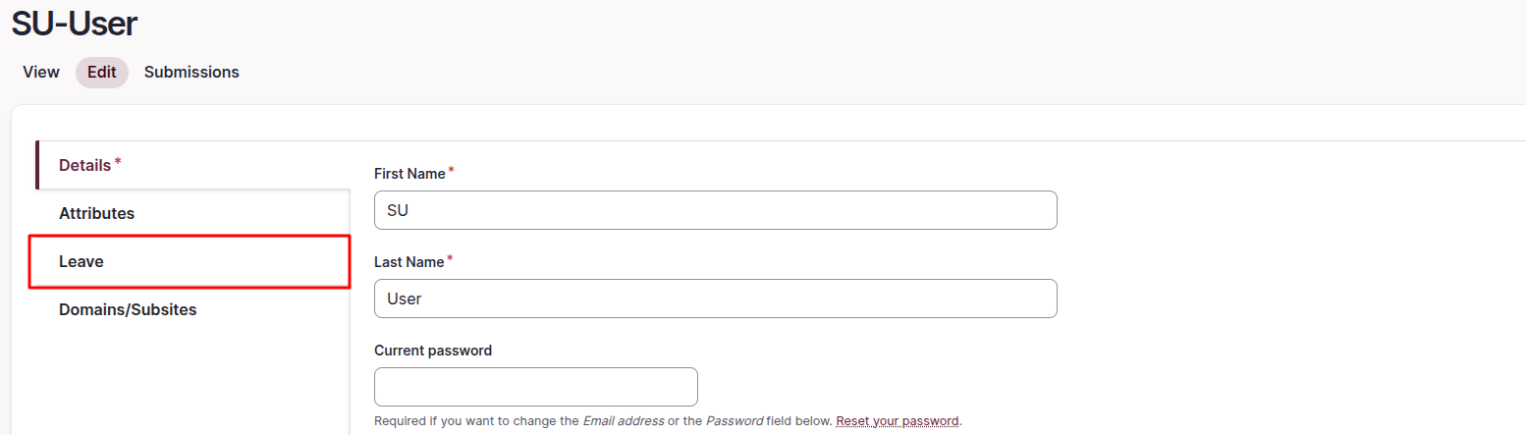This screenshot has height=435, width=1526.
Task: Click the SU-User page heading
Action: (75, 23)
